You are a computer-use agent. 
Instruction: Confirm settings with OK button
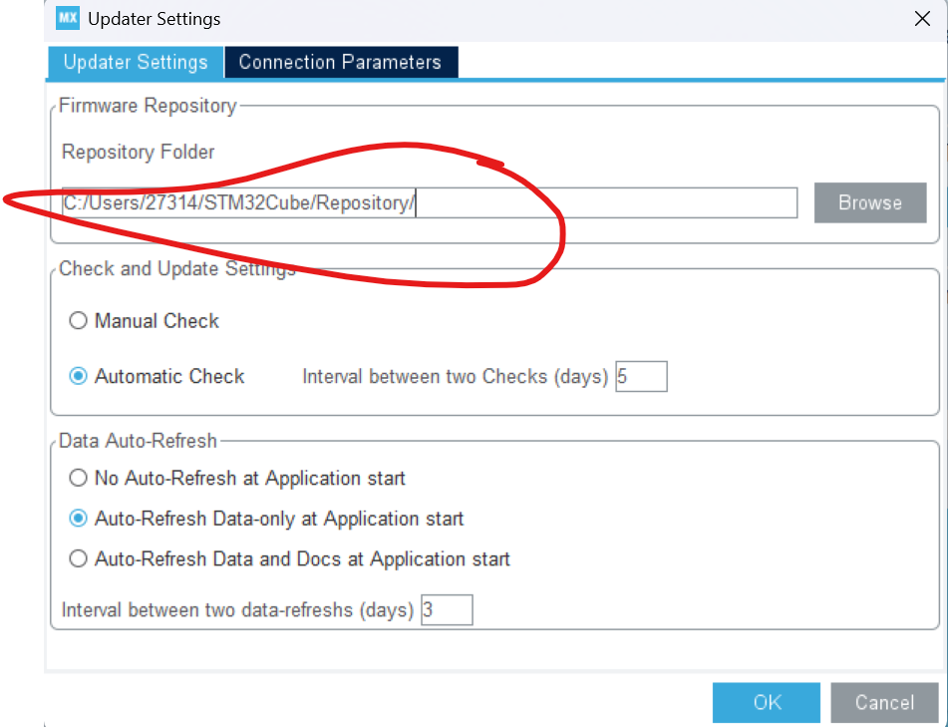click(766, 702)
